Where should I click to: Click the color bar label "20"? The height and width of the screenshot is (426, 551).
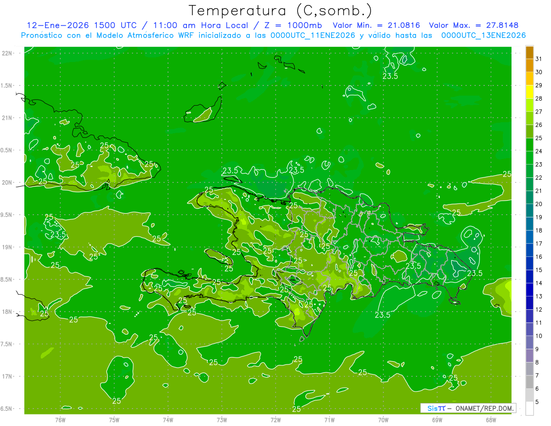[539, 204]
